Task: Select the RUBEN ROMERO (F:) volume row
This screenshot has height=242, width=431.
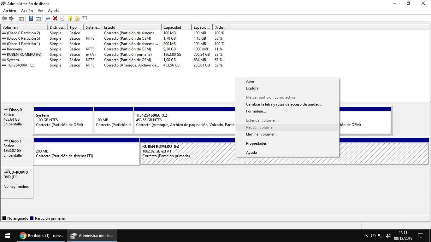Action: [x=115, y=55]
